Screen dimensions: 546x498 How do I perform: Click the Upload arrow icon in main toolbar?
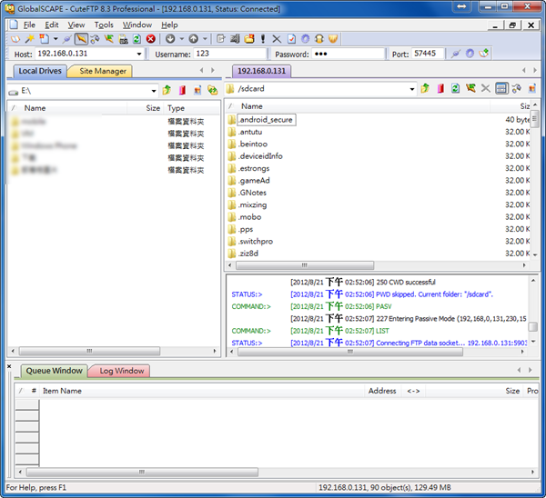[x=192, y=39]
